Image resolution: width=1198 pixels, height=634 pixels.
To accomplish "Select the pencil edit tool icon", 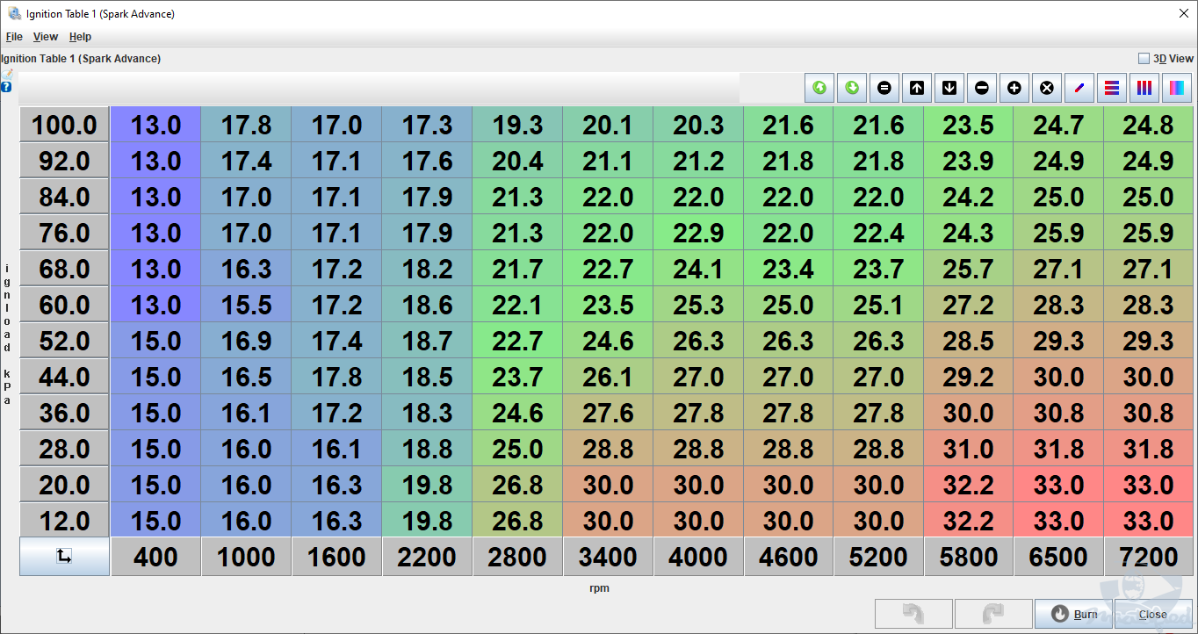I will (1079, 88).
